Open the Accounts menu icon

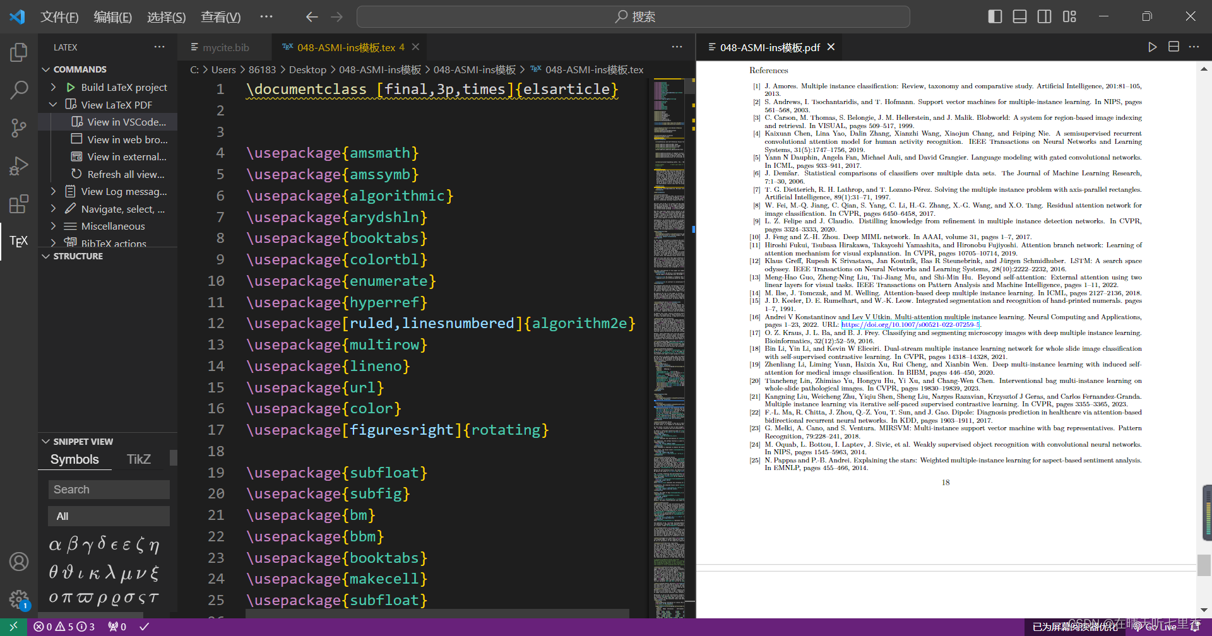point(19,561)
